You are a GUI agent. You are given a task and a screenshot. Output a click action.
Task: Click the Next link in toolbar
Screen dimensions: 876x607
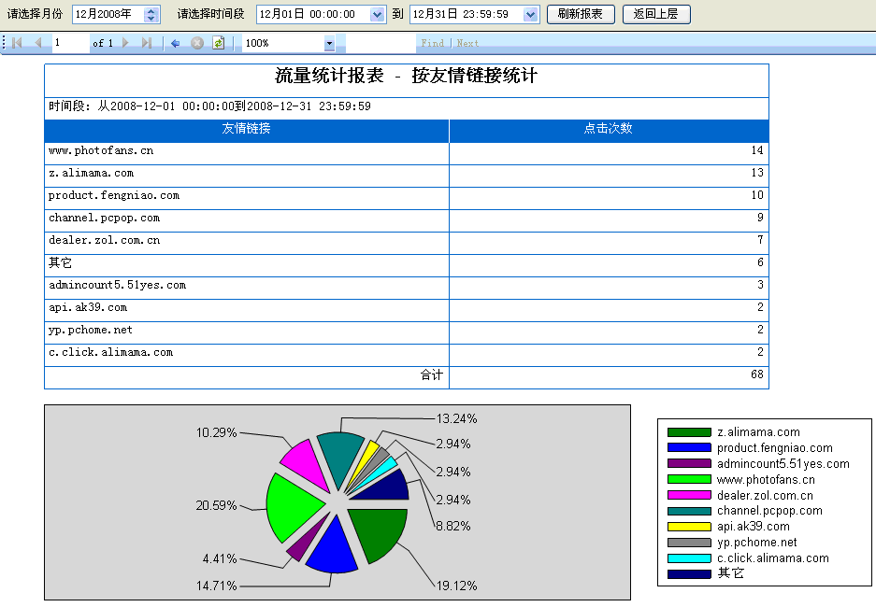coord(467,43)
